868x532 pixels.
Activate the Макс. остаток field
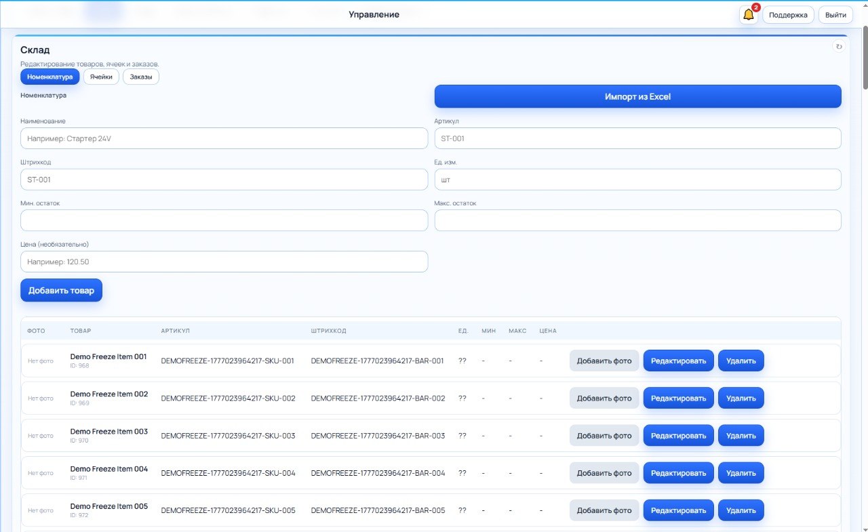point(637,220)
